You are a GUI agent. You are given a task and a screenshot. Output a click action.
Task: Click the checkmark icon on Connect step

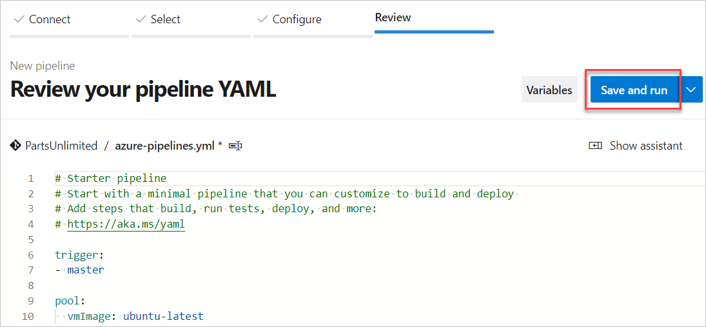coord(19,19)
